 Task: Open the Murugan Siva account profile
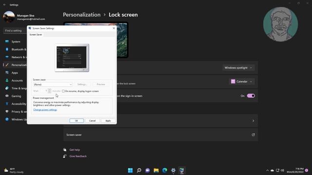pos(24,17)
